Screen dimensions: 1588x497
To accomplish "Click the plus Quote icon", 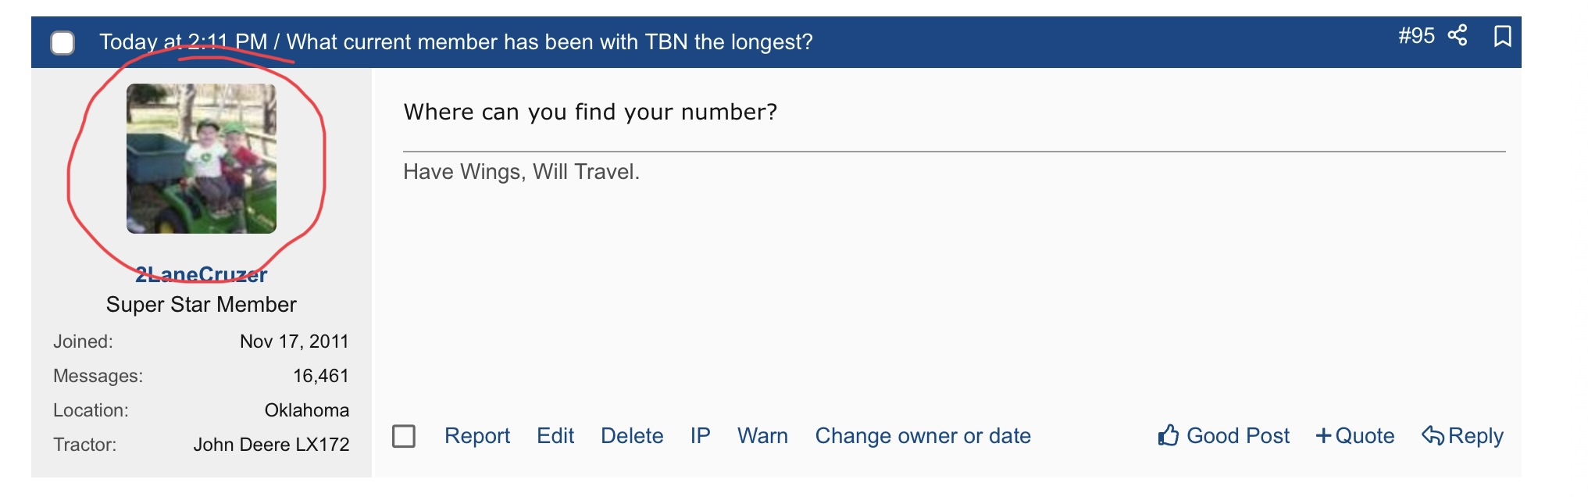I will click(1323, 436).
